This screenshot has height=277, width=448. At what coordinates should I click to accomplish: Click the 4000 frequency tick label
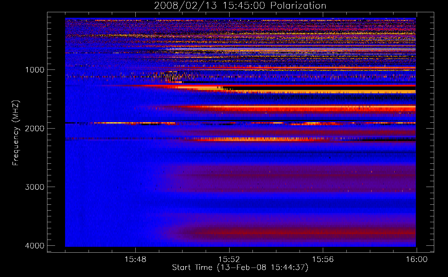click(35, 246)
